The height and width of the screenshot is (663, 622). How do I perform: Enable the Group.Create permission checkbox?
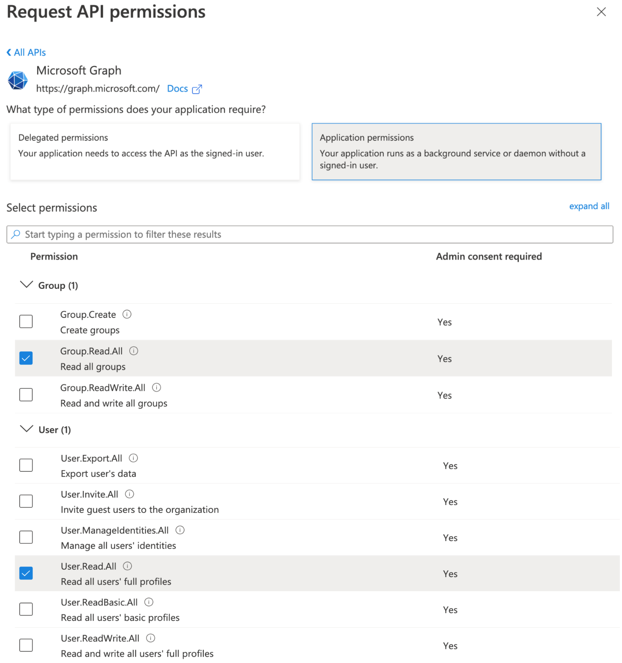click(26, 321)
